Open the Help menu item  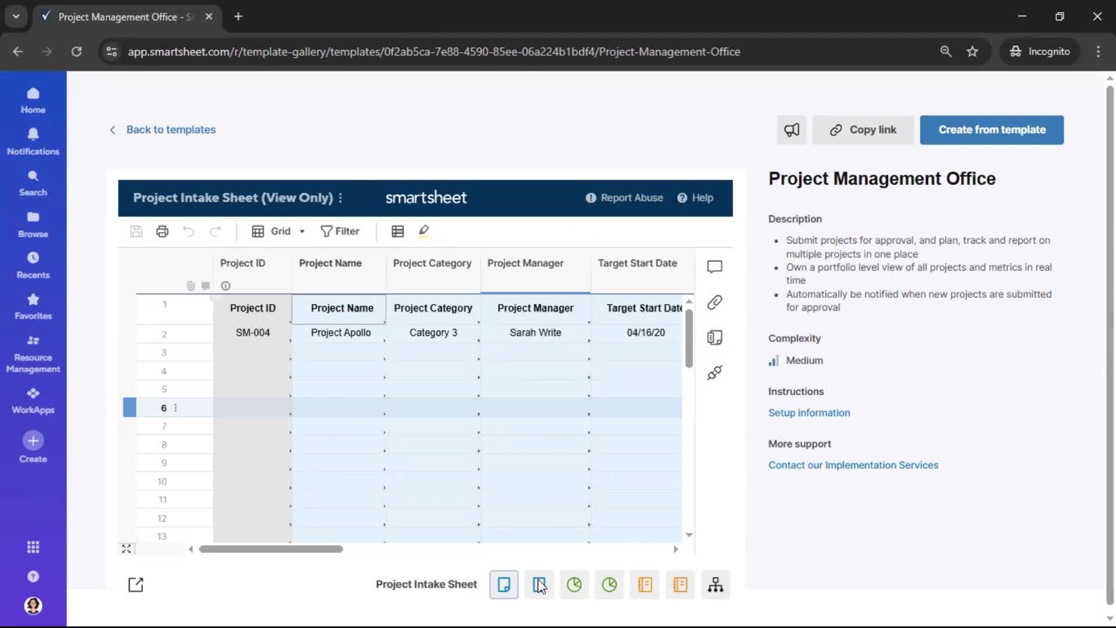(x=695, y=198)
